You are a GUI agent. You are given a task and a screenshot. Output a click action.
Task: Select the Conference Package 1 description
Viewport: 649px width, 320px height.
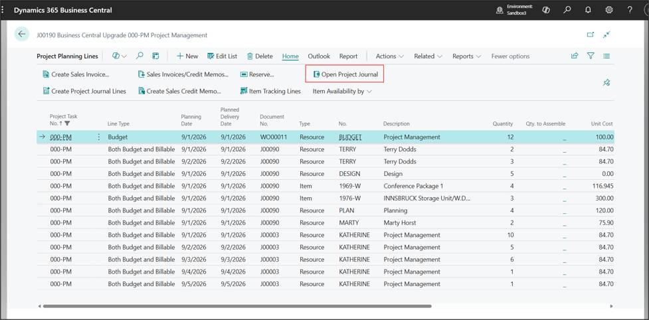(413, 186)
